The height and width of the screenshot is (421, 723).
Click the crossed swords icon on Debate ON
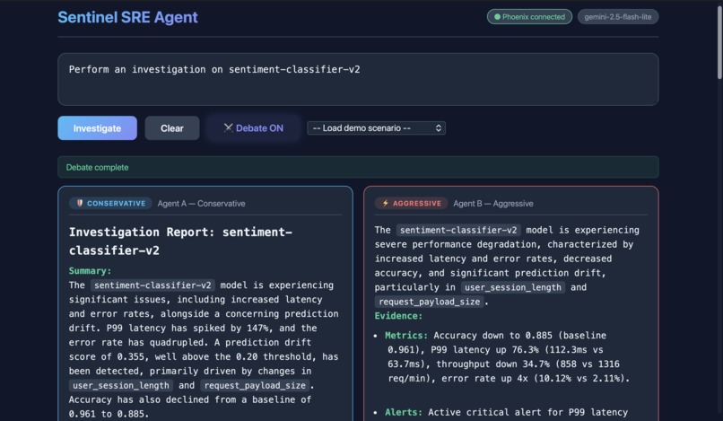click(x=228, y=127)
